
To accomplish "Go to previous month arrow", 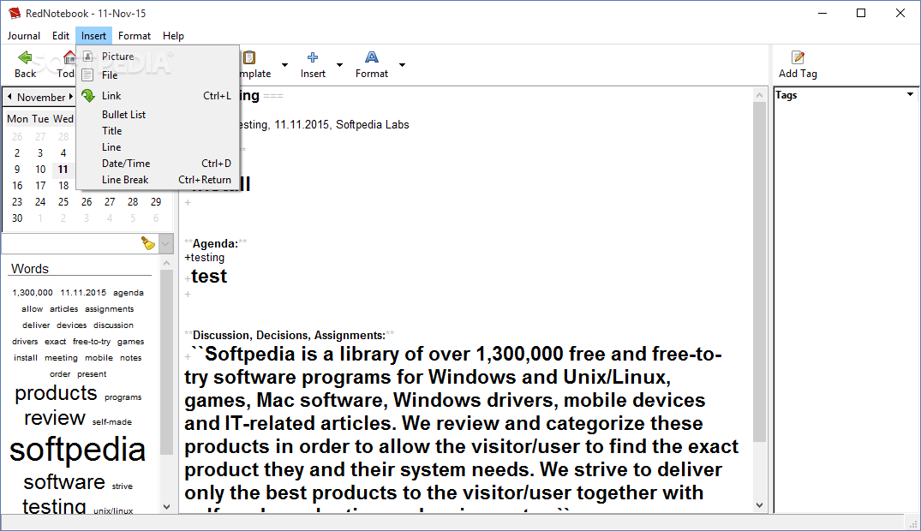I will point(9,97).
